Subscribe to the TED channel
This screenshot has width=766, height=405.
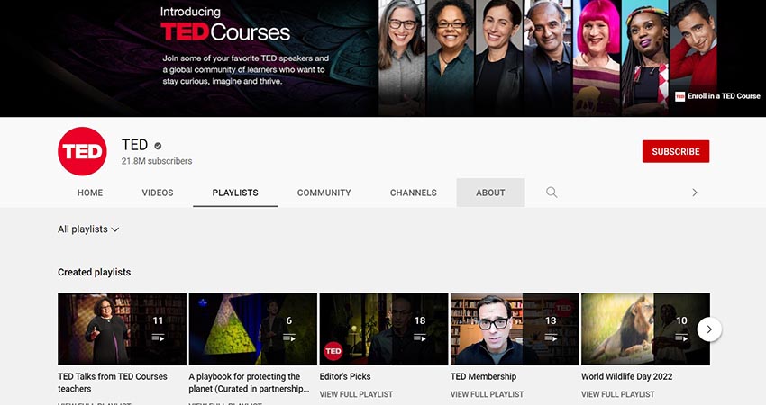tap(676, 152)
